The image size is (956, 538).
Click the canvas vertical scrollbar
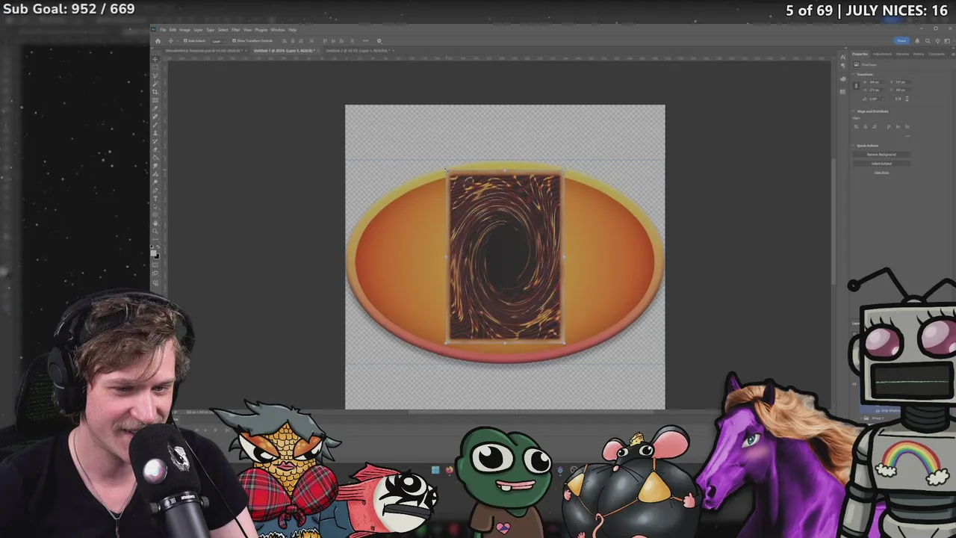[x=833, y=220]
